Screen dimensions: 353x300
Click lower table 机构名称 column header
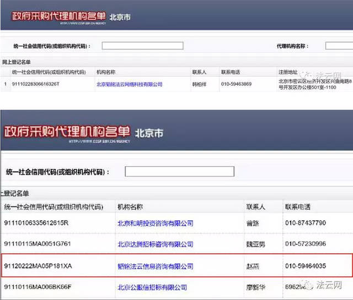(x=130, y=207)
